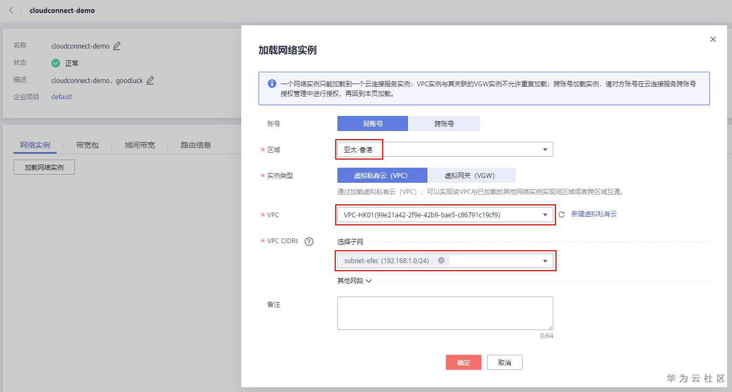This screenshot has height=392, width=732.
Task: Click the 加载网络实例 button
Action: 44,168
